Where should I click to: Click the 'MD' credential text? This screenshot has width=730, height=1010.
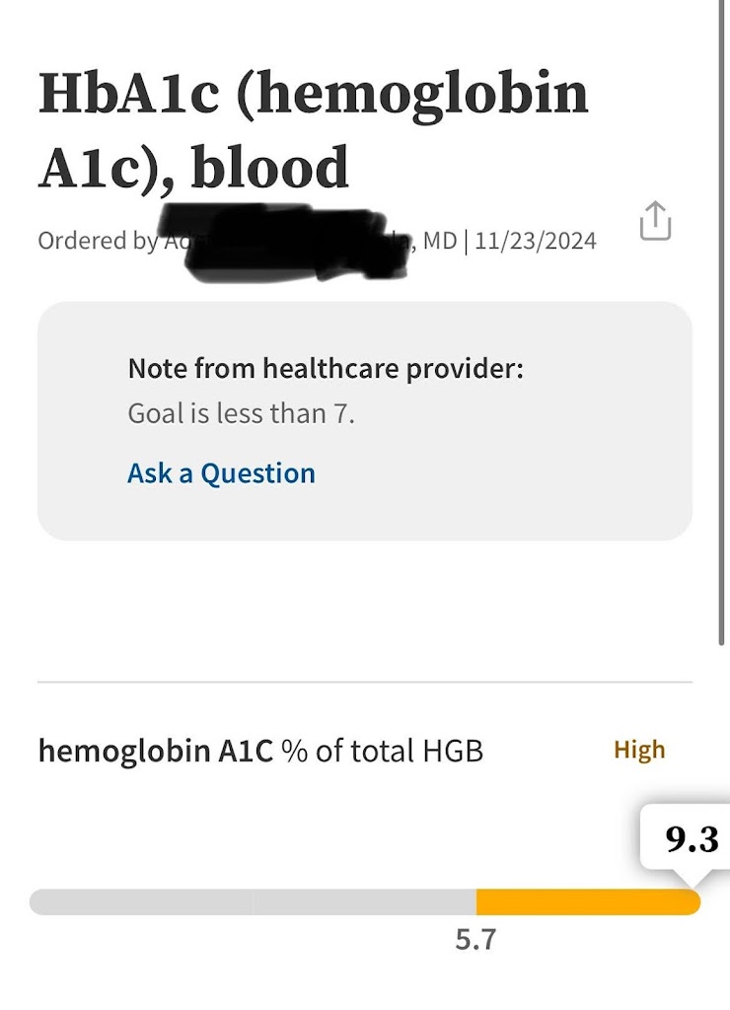pyautogui.click(x=439, y=241)
